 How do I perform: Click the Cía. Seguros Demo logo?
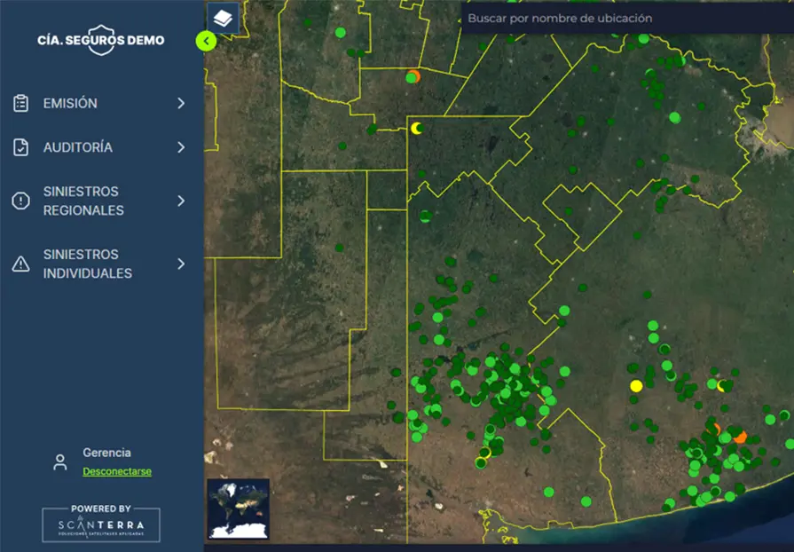click(x=101, y=40)
